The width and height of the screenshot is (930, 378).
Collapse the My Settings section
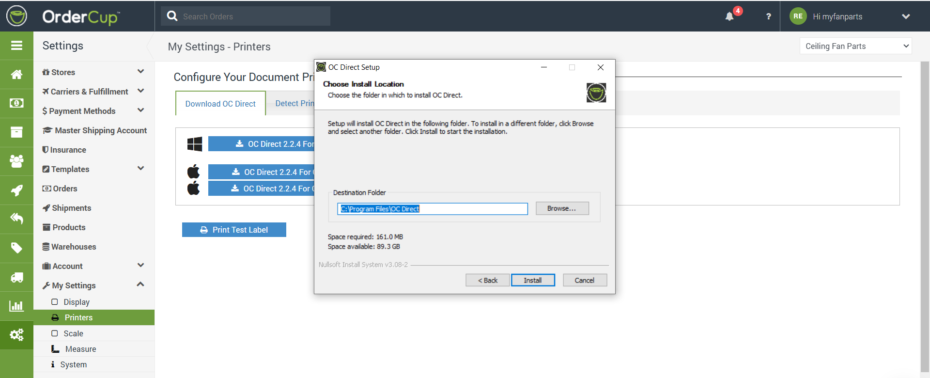pyautogui.click(x=140, y=284)
